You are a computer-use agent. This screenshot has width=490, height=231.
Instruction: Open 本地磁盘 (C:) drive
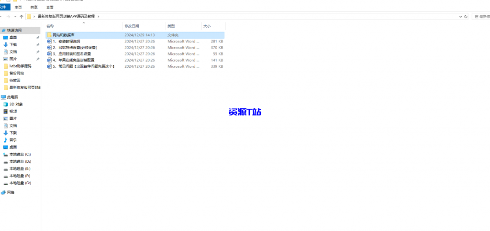tap(20, 154)
